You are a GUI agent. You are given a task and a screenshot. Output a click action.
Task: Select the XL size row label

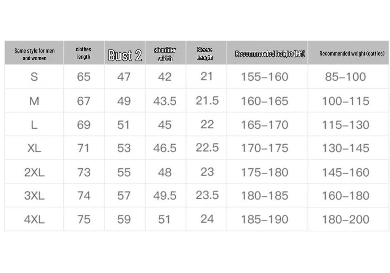pyautogui.click(x=34, y=148)
